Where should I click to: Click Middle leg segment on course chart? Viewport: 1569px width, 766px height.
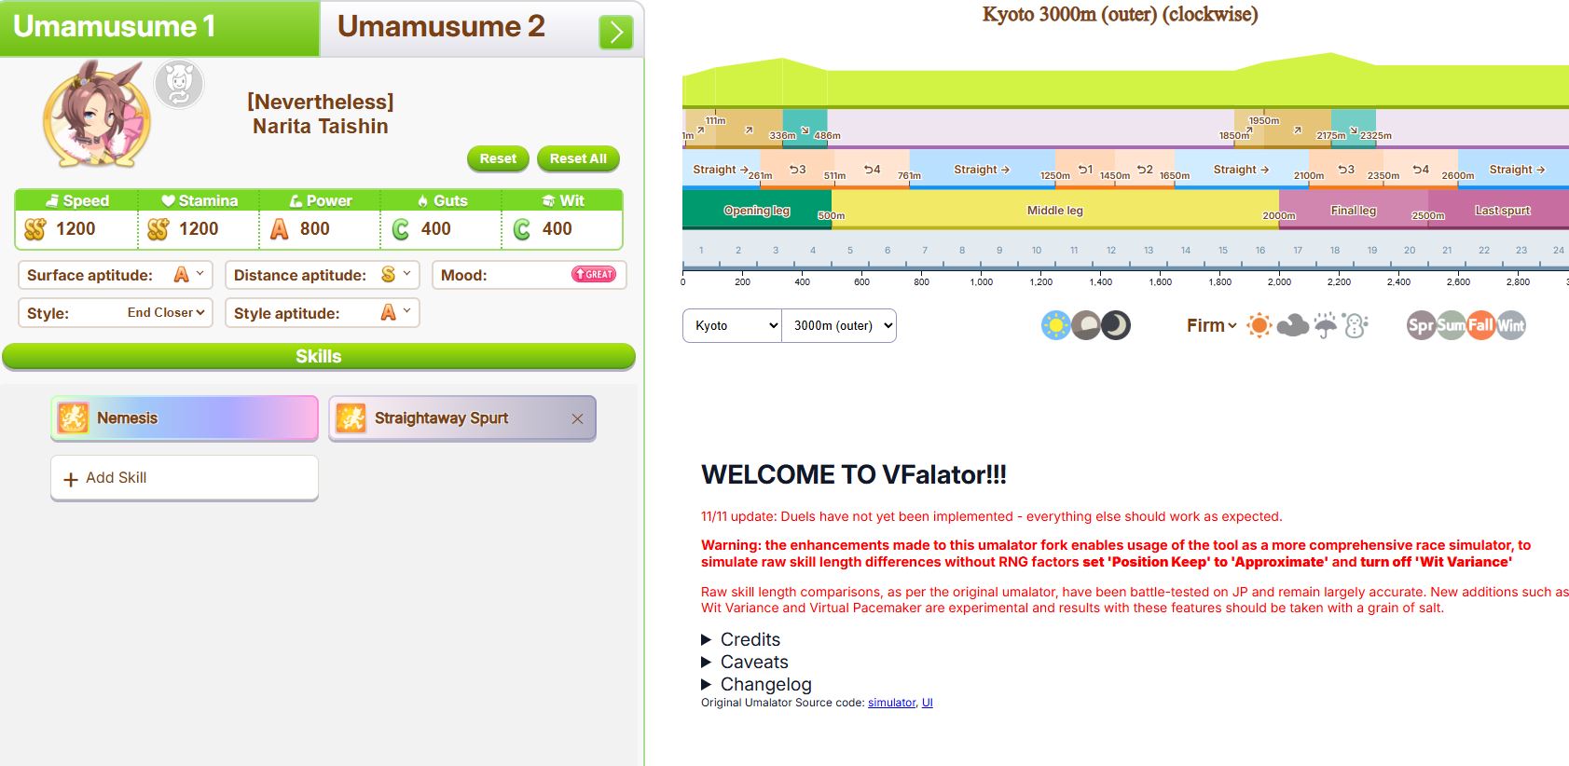click(x=1055, y=210)
